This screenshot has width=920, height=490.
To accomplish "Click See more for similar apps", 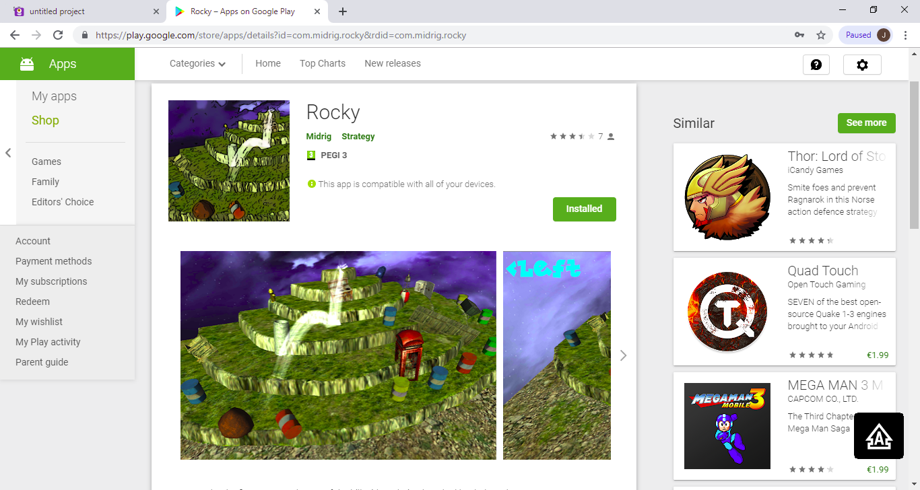I will coord(867,123).
